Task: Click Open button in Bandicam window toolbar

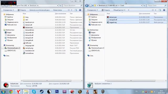Action: pyautogui.click(x=22, y=10)
